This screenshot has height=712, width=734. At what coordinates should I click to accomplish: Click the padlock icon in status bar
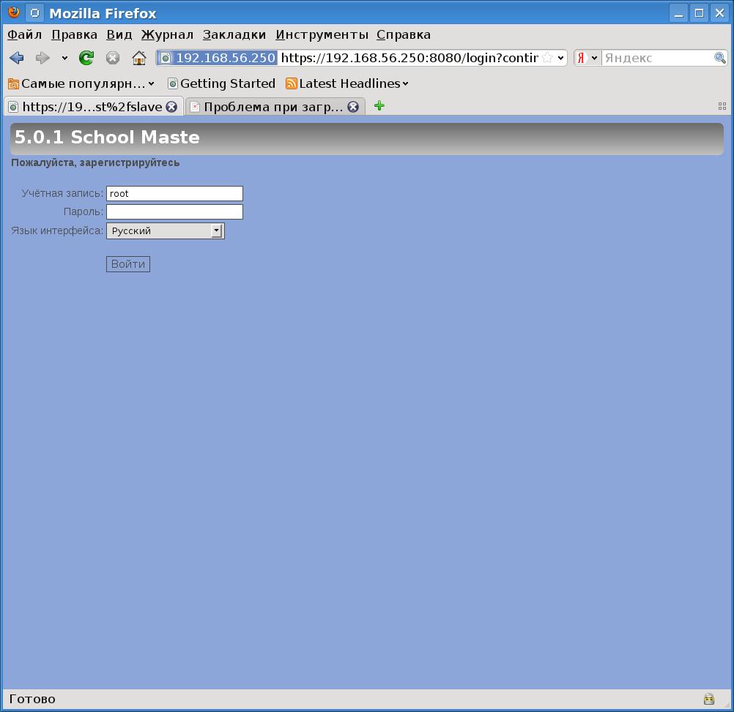tap(708, 699)
